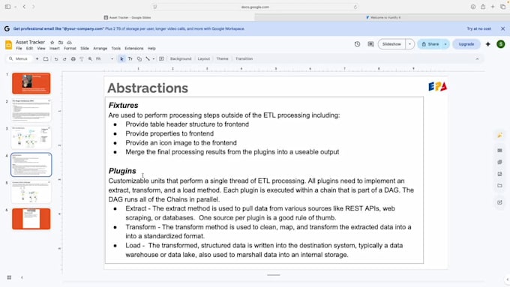Click the Share button
The image size is (510, 287).
430,44
